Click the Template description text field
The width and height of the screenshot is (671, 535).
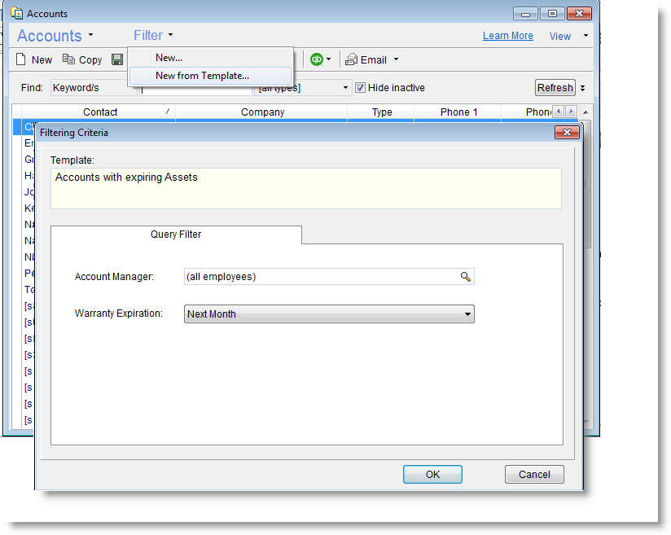(305, 188)
